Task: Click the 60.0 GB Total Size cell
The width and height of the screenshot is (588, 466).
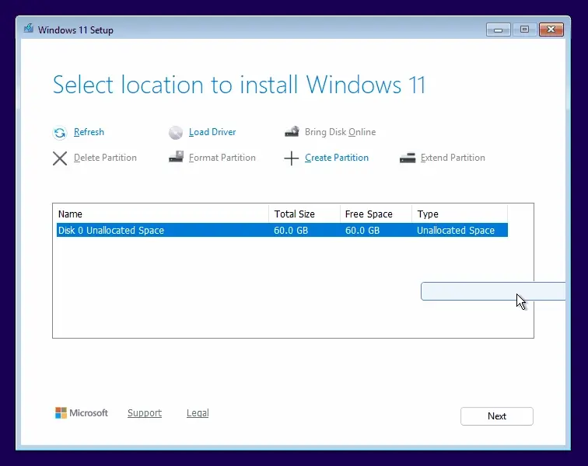Action: pos(291,231)
